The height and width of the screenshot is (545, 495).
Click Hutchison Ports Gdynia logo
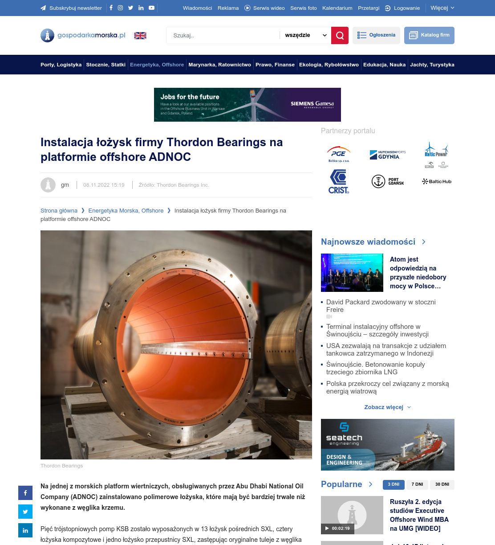pyautogui.click(x=388, y=155)
